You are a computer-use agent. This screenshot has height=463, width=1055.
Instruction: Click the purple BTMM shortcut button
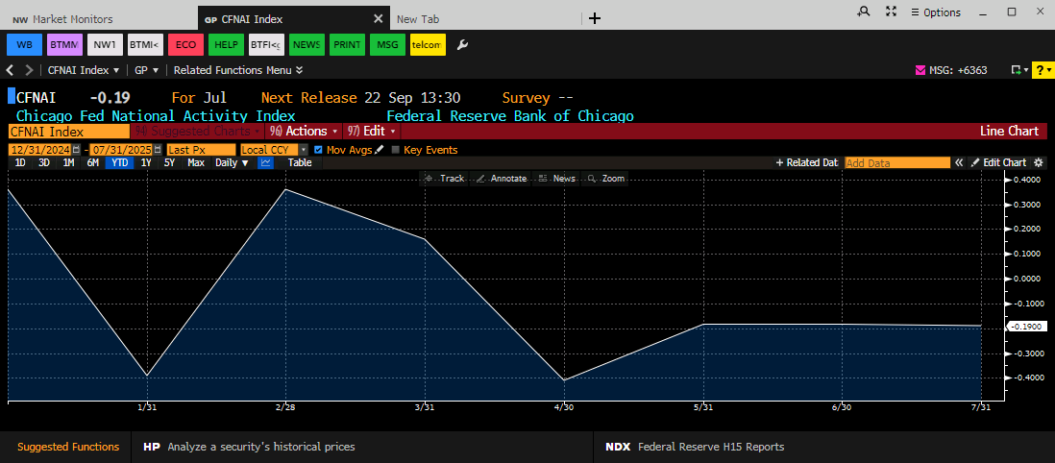[64, 44]
